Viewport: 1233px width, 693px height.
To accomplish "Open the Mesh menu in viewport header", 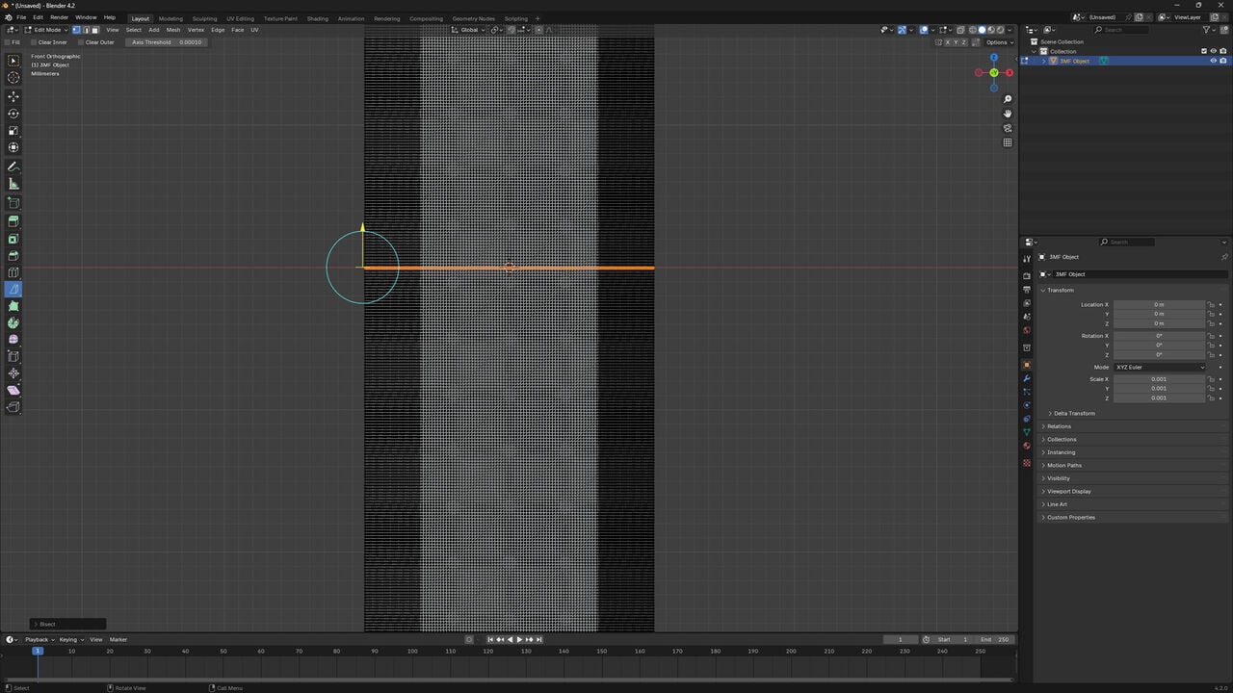I will (173, 30).
